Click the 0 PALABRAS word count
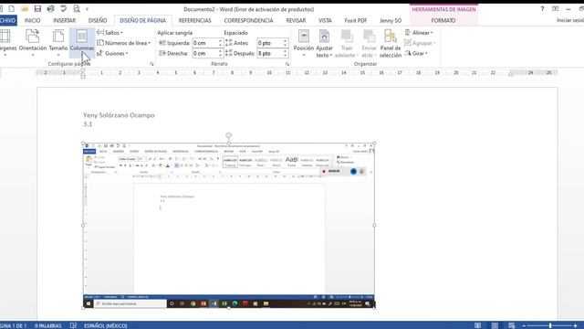584x329 pixels. [x=48, y=325]
